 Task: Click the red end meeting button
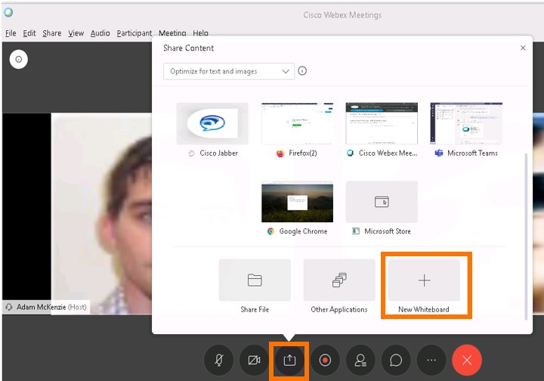[467, 360]
